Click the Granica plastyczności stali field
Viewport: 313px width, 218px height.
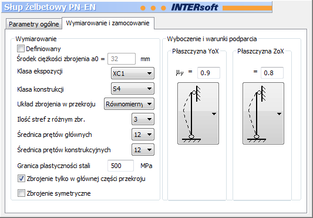[x=120, y=166]
